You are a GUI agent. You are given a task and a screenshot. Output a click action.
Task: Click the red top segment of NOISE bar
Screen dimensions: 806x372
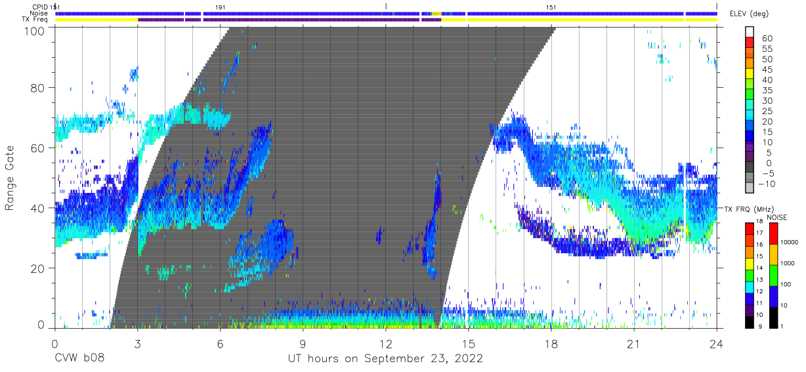773,234
